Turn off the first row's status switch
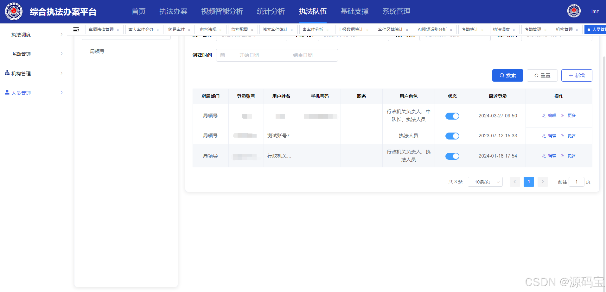The height and width of the screenshot is (292, 606). (x=452, y=116)
